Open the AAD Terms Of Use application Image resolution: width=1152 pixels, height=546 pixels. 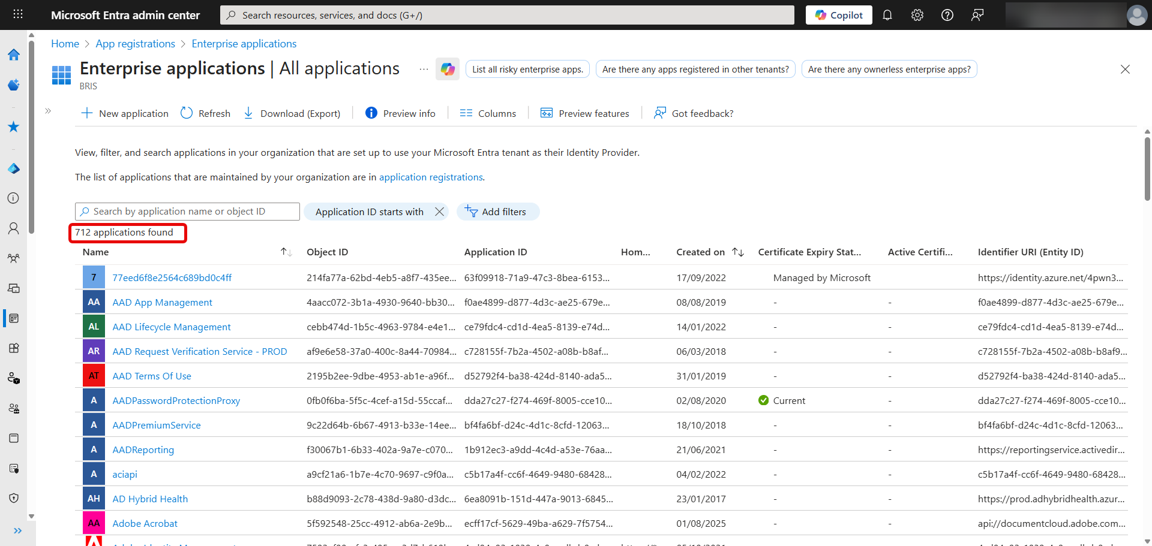click(151, 376)
